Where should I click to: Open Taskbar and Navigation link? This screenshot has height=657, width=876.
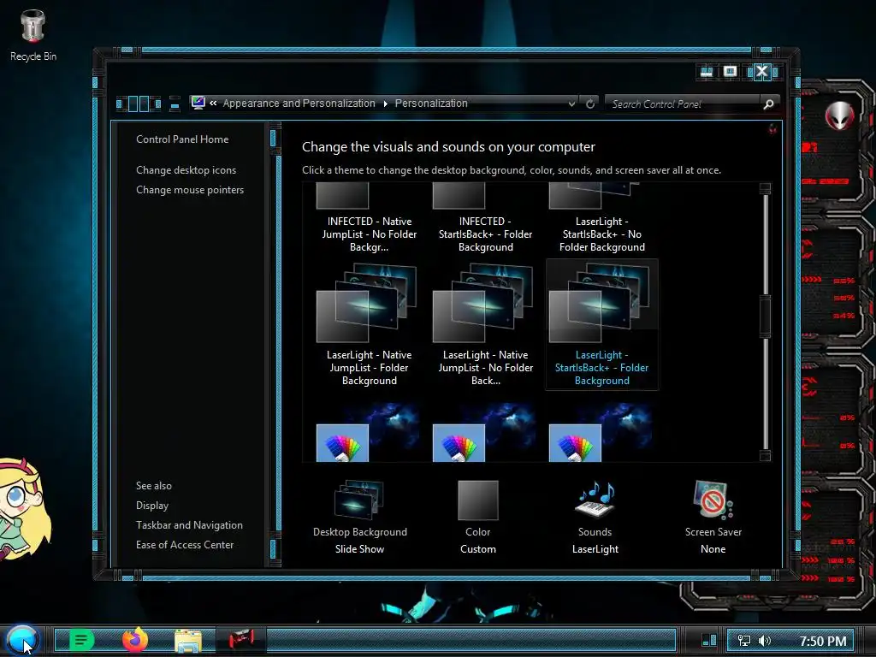click(x=189, y=525)
